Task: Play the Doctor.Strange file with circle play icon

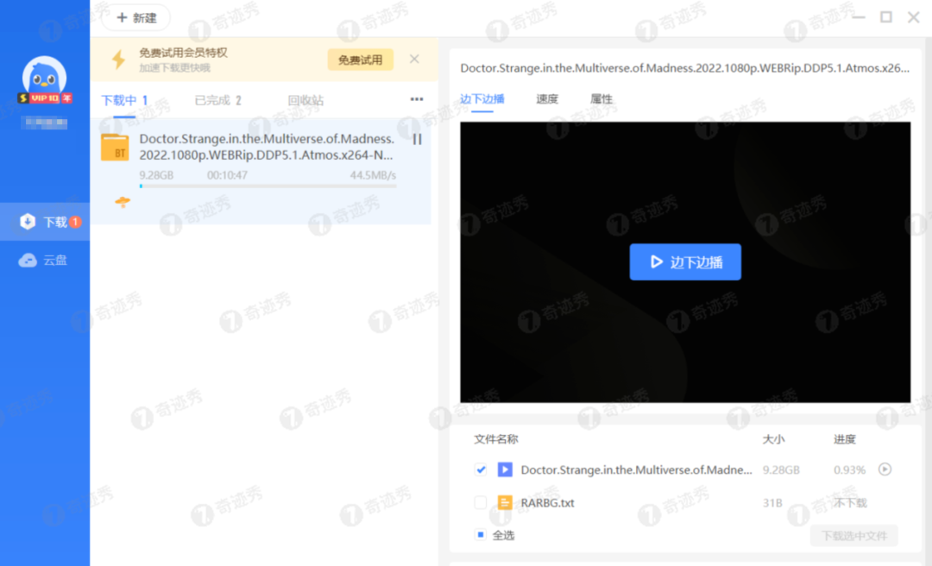Action: click(885, 469)
